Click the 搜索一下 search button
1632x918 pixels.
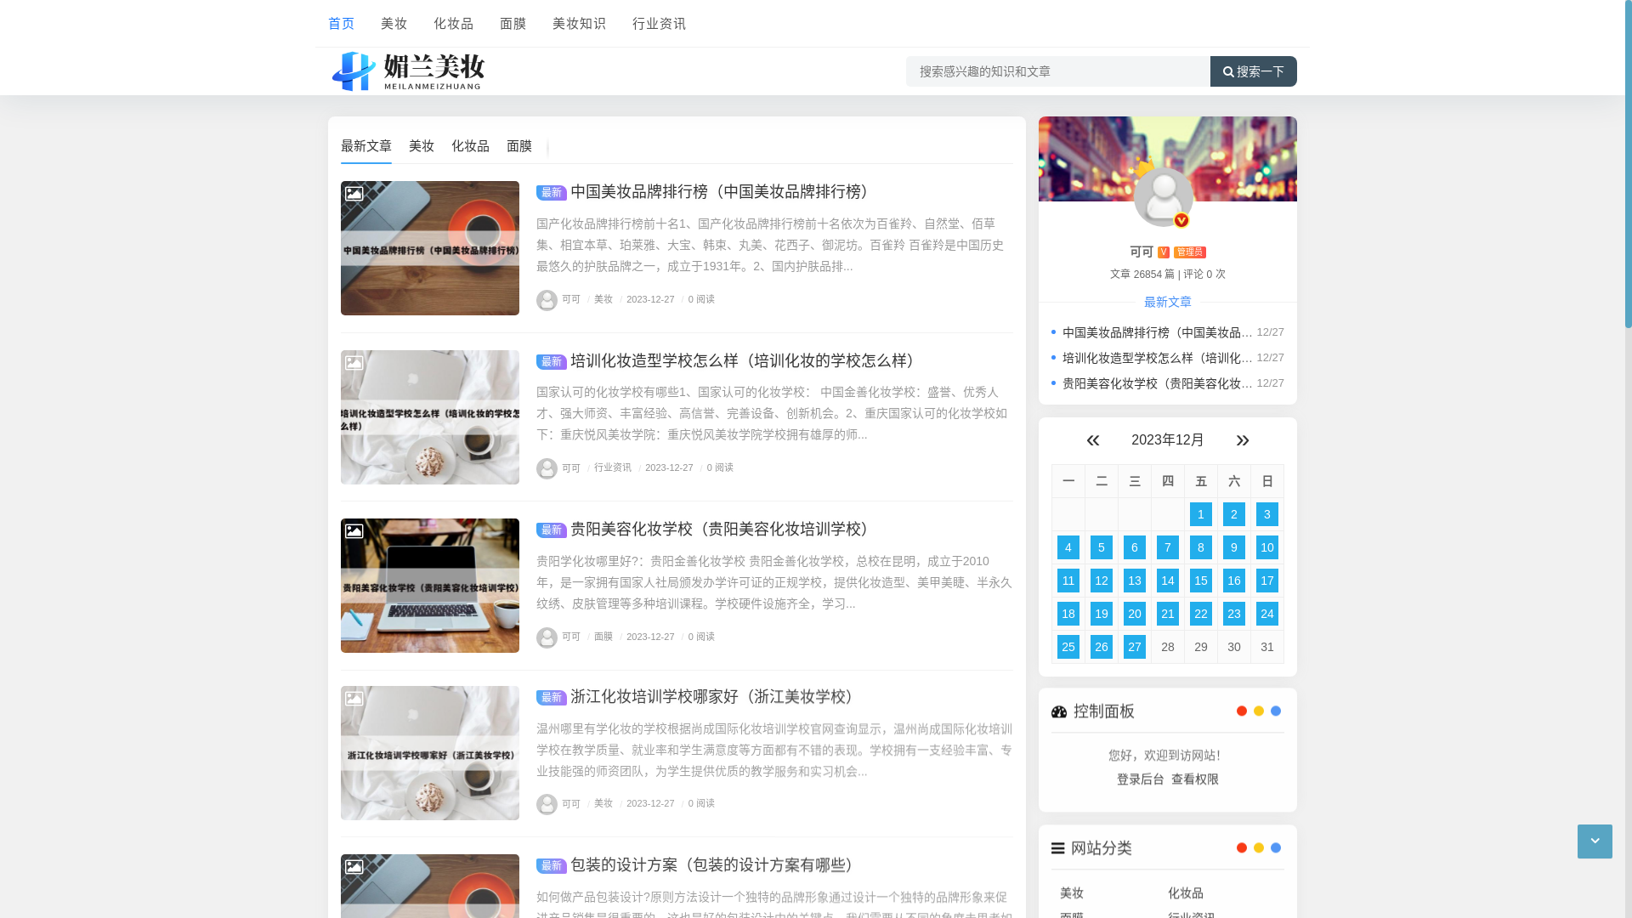[1254, 71]
